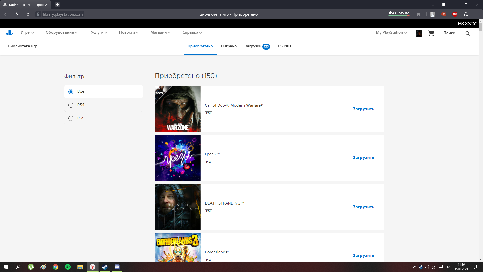Go back with browser back arrow
This screenshot has width=483, height=272.
click(x=6, y=14)
